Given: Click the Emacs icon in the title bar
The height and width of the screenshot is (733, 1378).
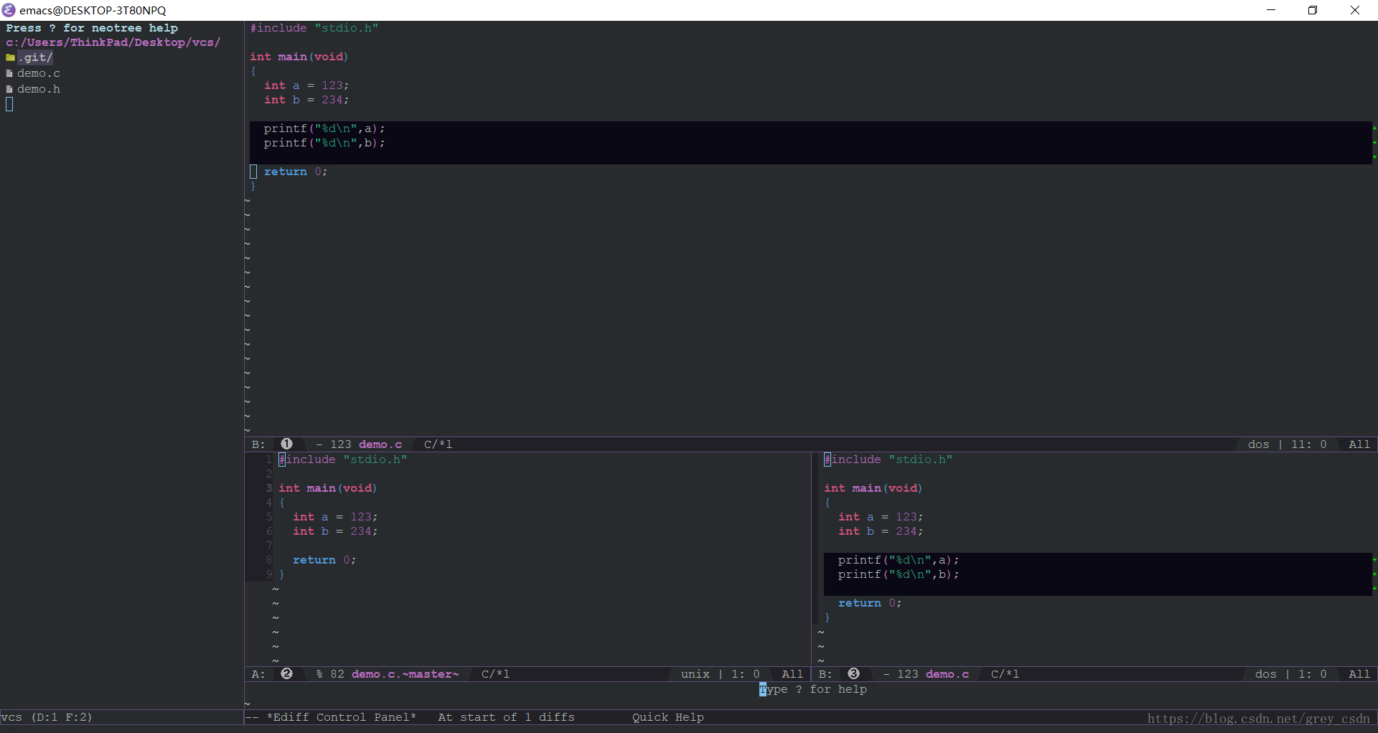Looking at the screenshot, I should click(8, 10).
